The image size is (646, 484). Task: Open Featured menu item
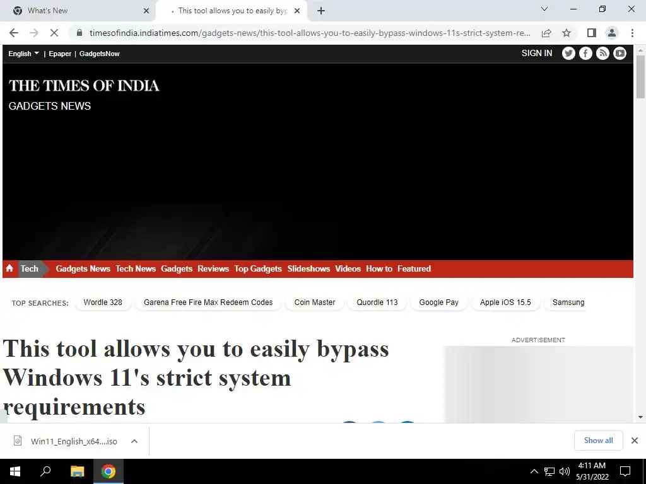[414, 268]
